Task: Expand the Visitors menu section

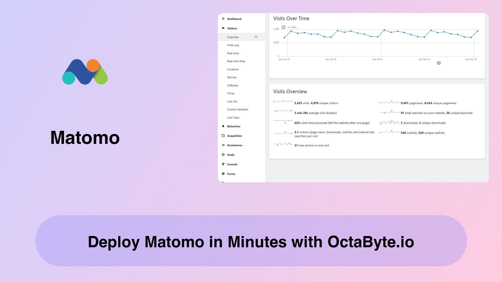Action: (x=232, y=28)
